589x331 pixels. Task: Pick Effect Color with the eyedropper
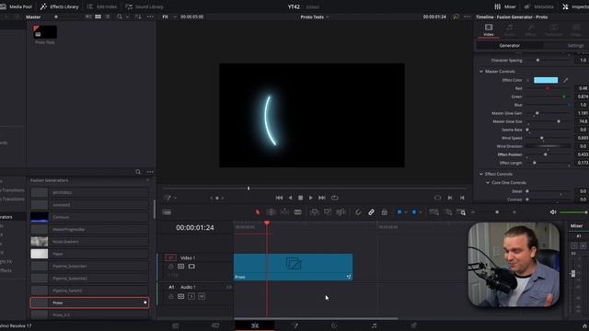(x=566, y=80)
